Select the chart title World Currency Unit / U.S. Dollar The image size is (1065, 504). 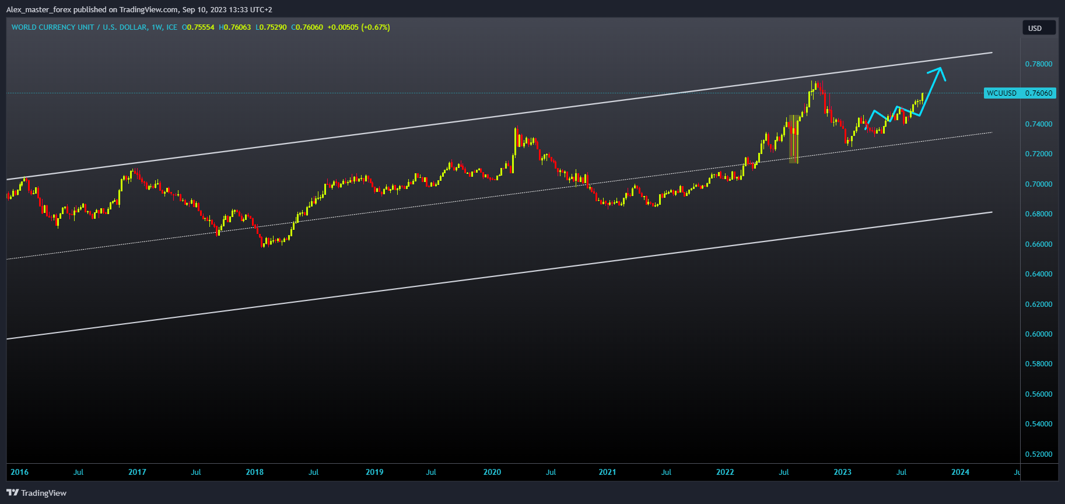click(x=79, y=27)
